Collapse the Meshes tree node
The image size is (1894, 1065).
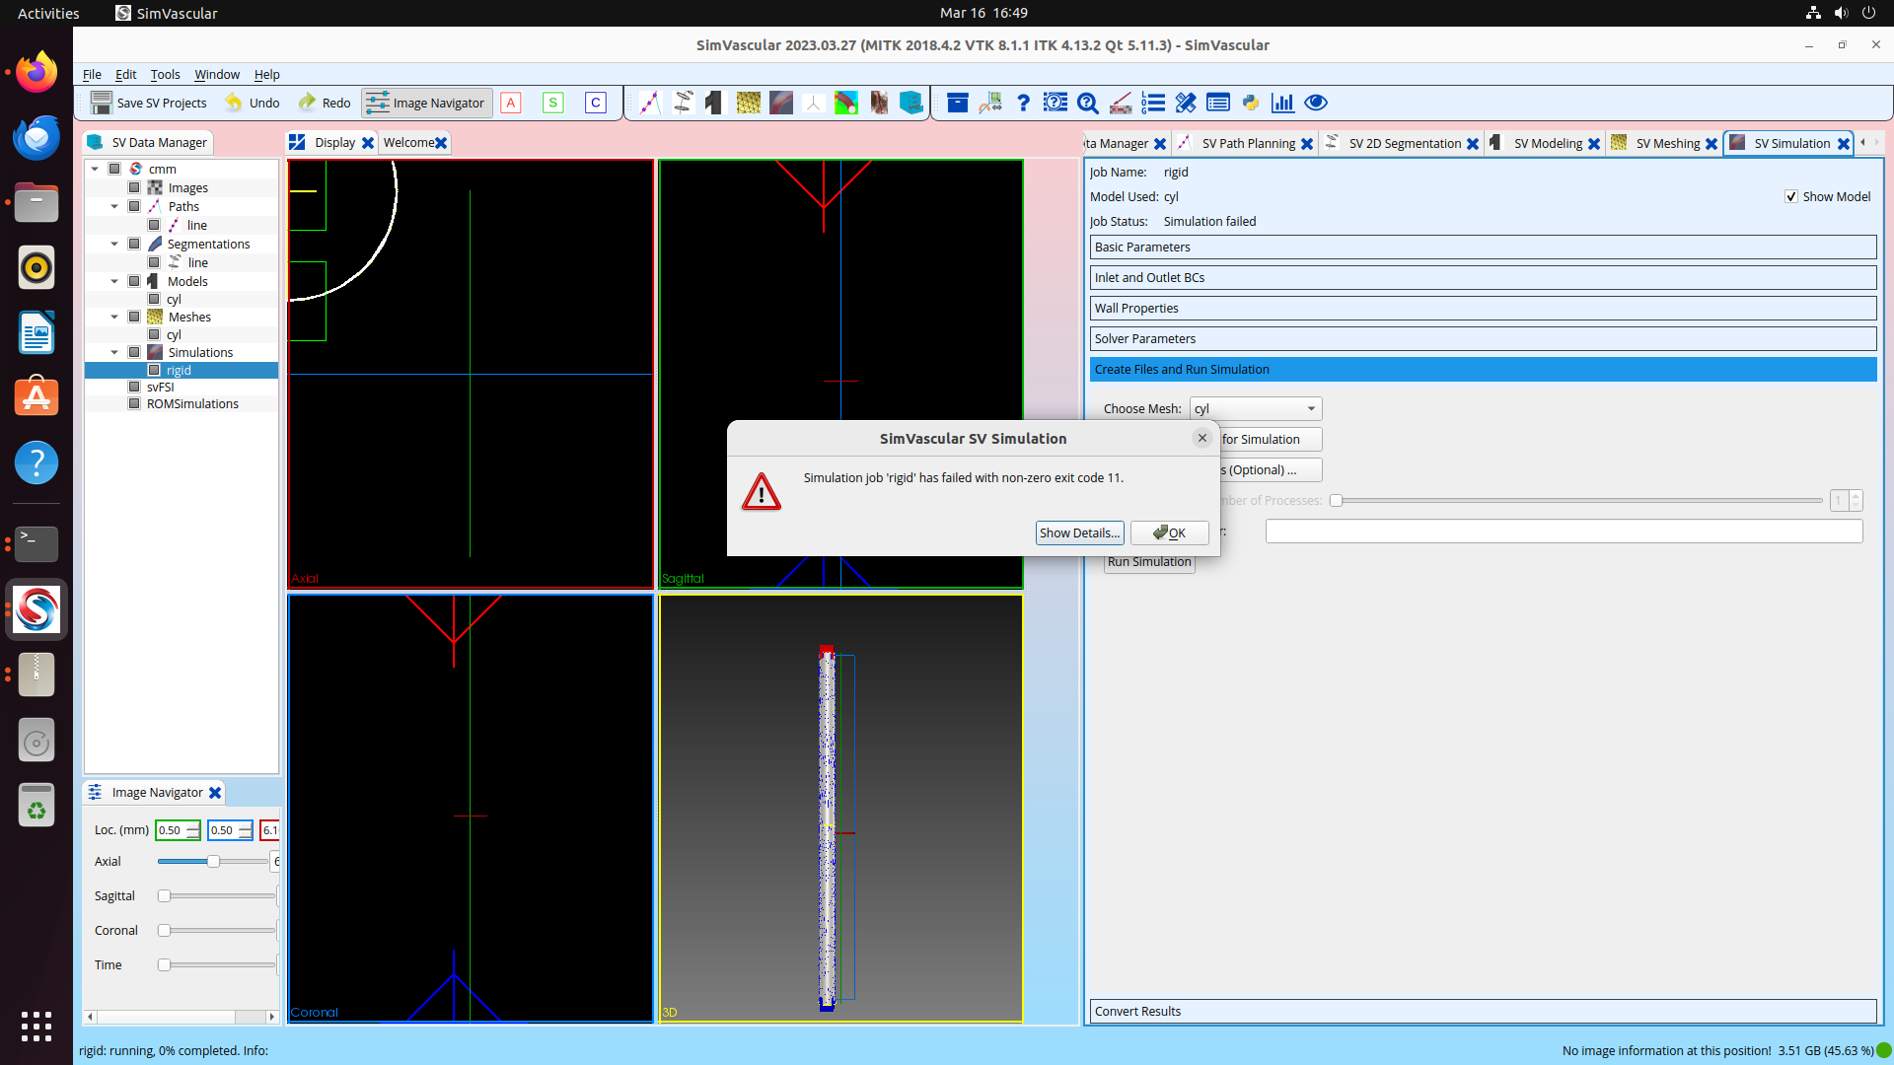114,317
